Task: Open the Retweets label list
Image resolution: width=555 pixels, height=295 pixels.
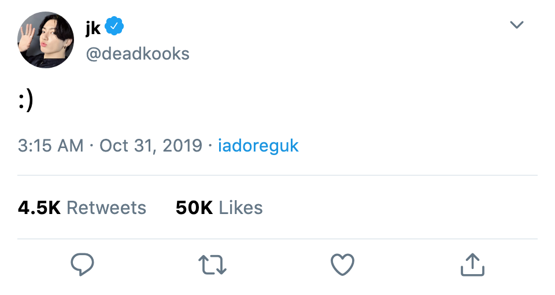Action: [x=106, y=208]
